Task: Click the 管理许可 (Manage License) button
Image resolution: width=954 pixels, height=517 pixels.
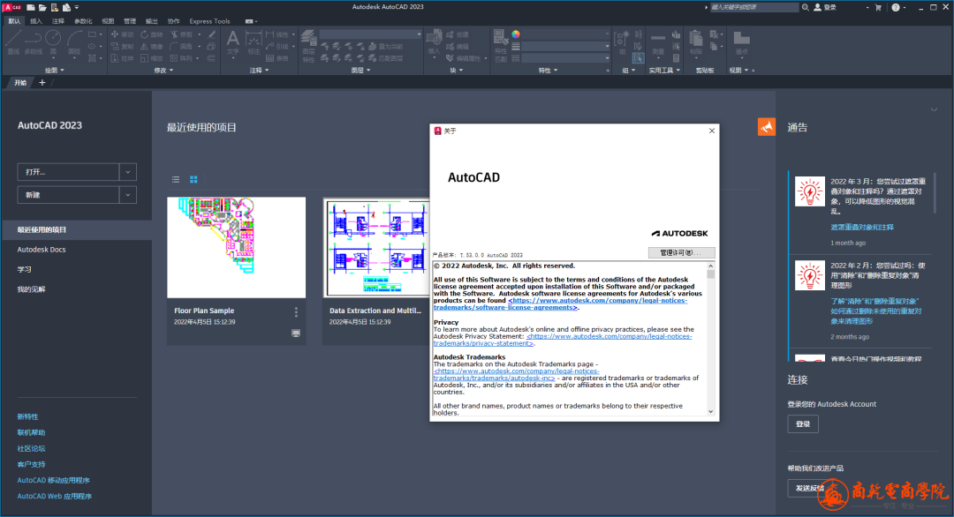Action: tap(681, 253)
